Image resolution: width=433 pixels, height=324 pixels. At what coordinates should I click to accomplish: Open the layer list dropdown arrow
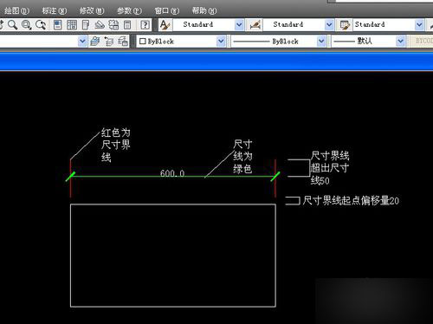(x=82, y=42)
